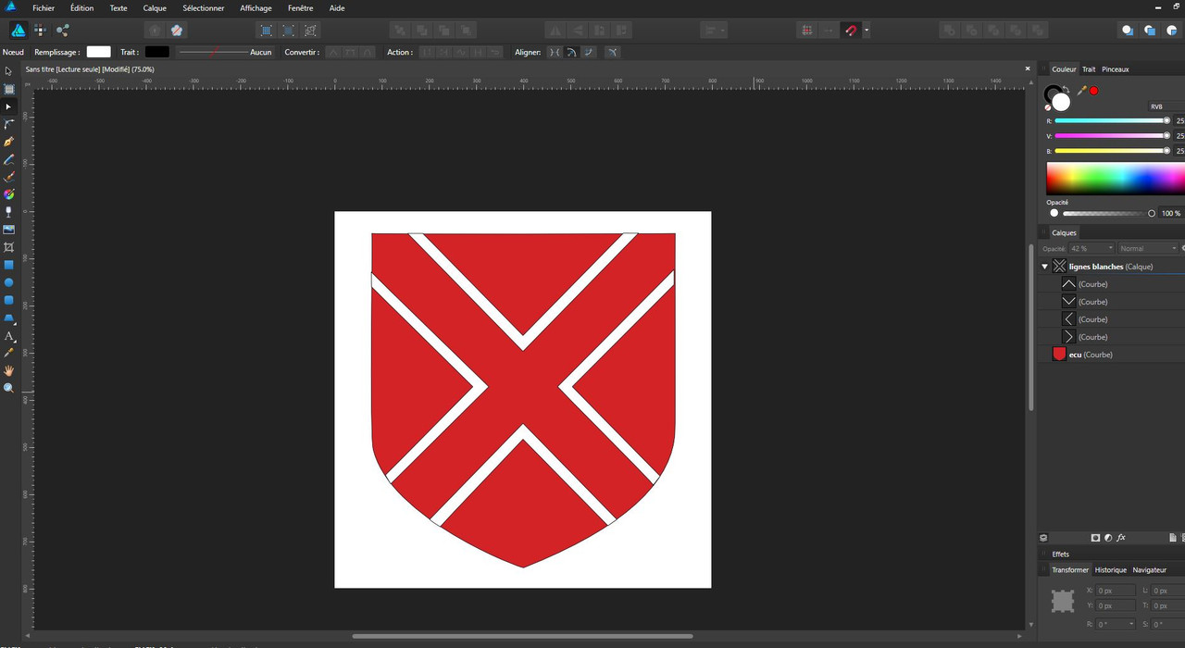Click the red recent color circle
The width and height of the screenshot is (1185, 648).
click(x=1093, y=91)
